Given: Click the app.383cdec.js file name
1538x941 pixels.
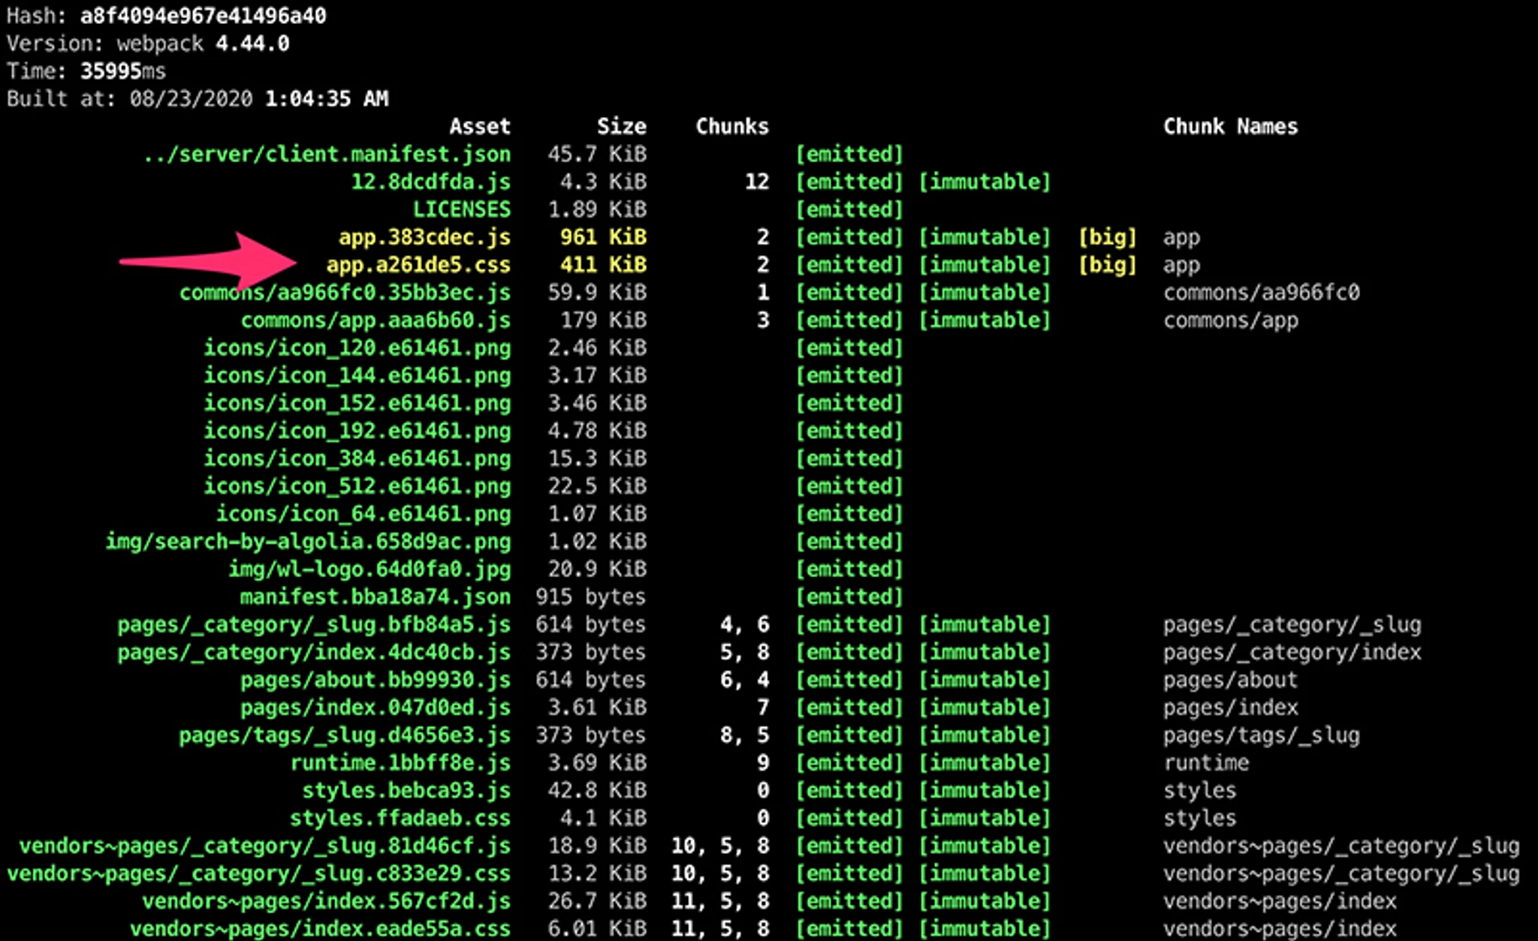Looking at the screenshot, I should tap(424, 237).
